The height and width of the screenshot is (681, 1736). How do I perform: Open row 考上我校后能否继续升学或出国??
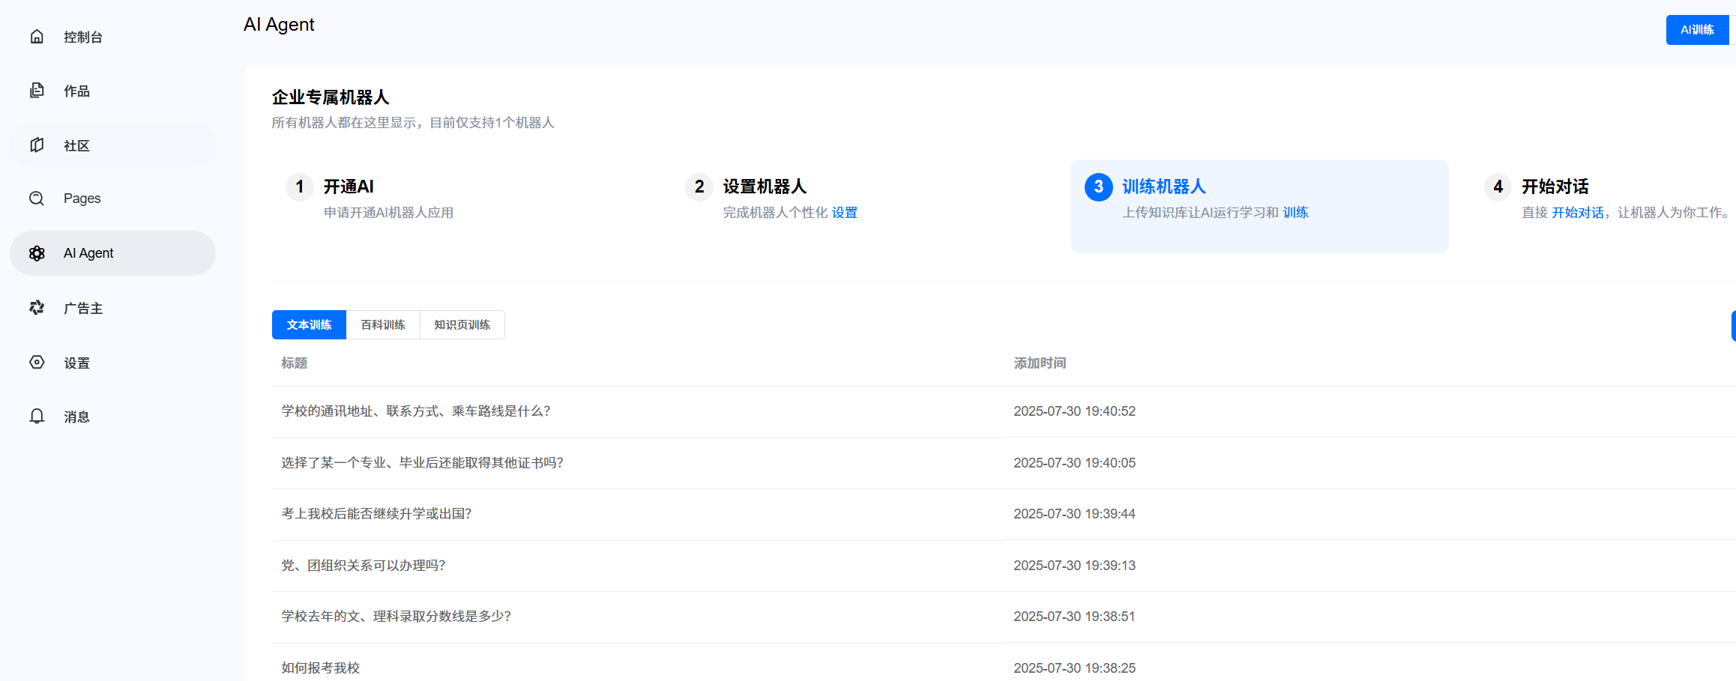click(376, 514)
